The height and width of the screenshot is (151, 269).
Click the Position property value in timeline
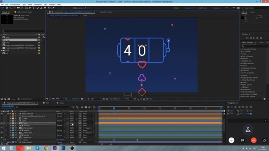coord(60,140)
